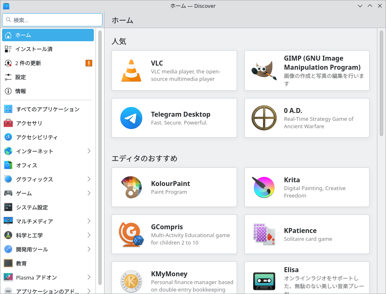Open the Telegram Desktop card title
Image resolution: width=386 pixels, height=294 pixels.
pyautogui.click(x=181, y=114)
